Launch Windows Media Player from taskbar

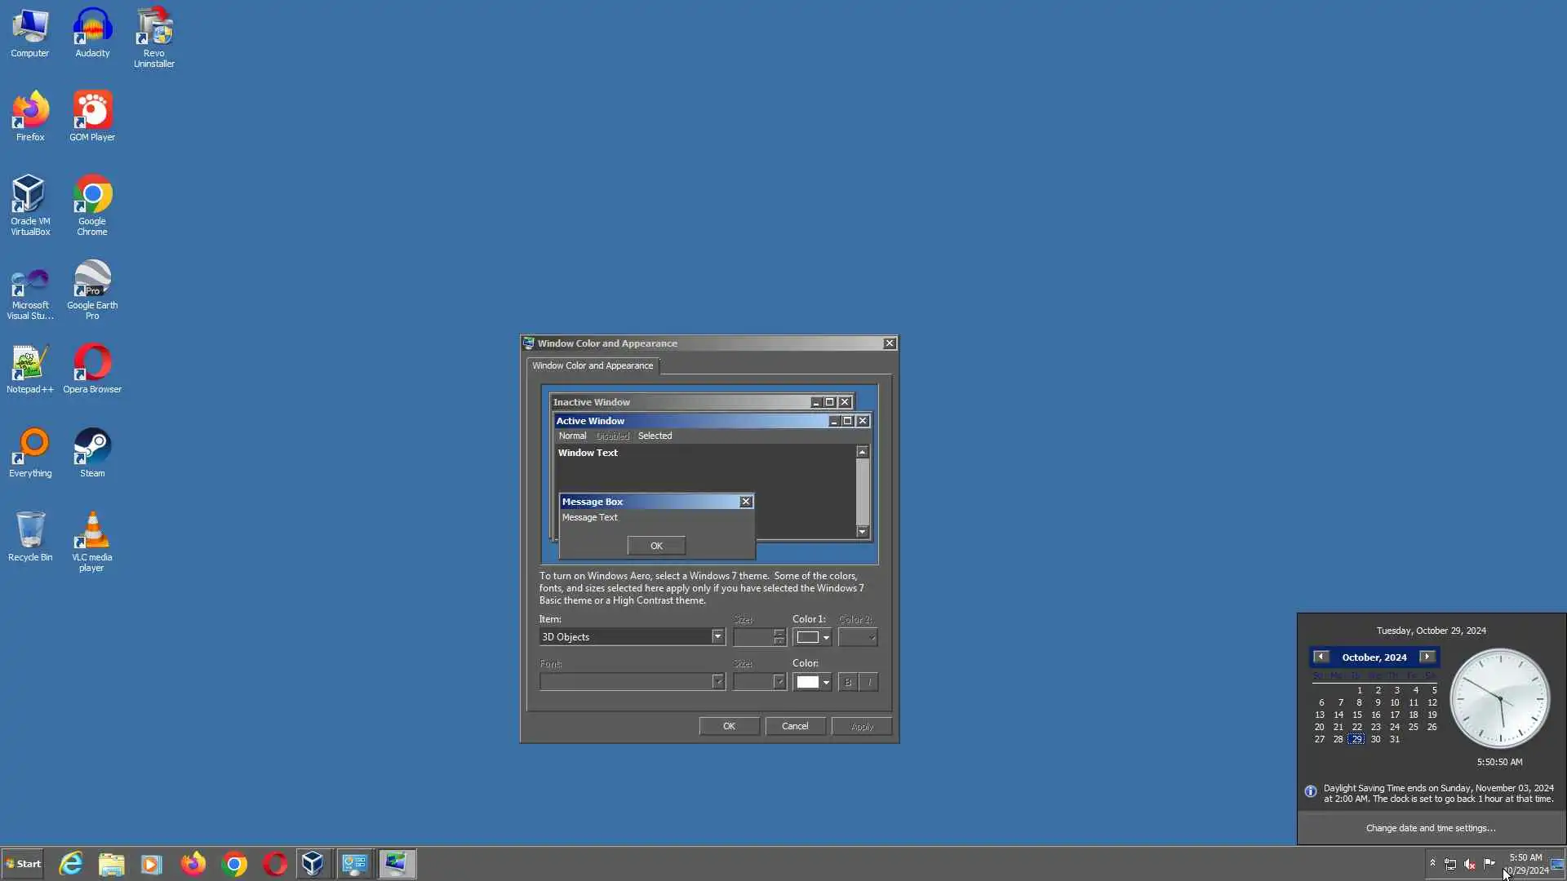coord(152,864)
